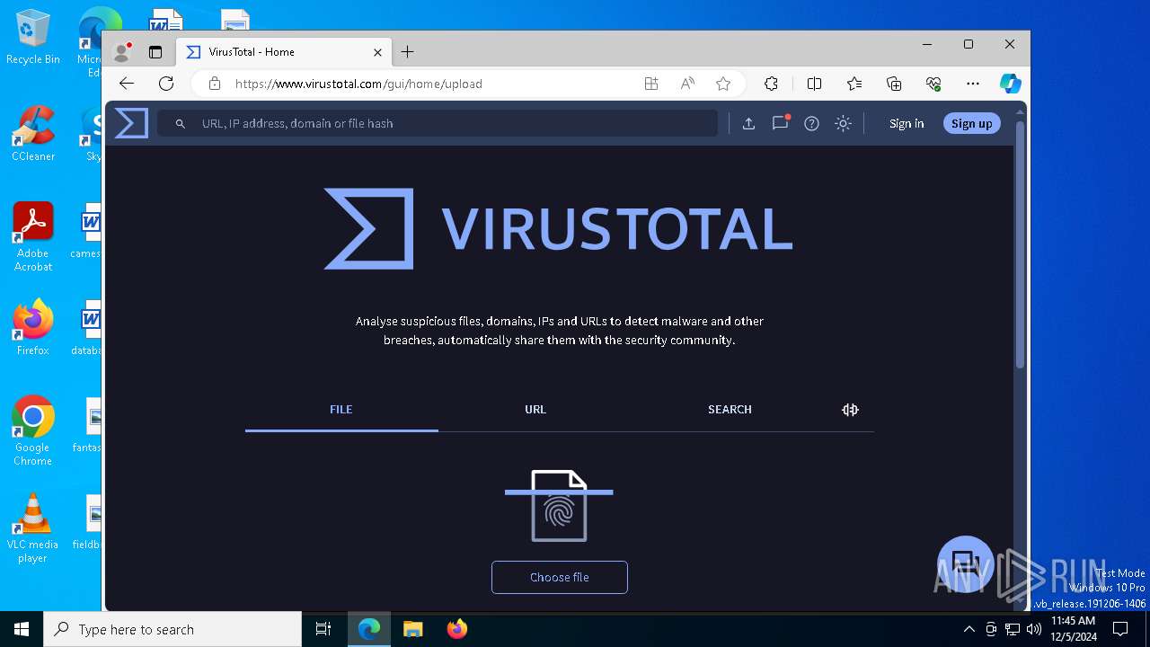Click the Sign up button
The image size is (1150, 647).
pyautogui.click(x=971, y=123)
